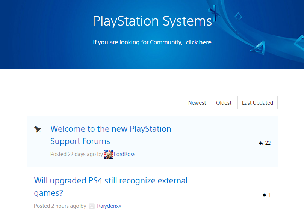Open the Welcome to the new PlayStation Support Forums thread

point(111,135)
